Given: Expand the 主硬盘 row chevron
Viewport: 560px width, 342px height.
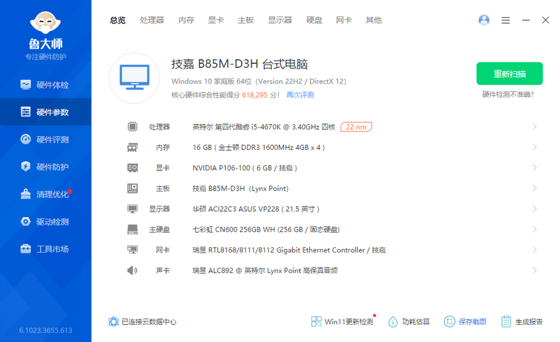Looking at the screenshot, I should coord(535,230).
